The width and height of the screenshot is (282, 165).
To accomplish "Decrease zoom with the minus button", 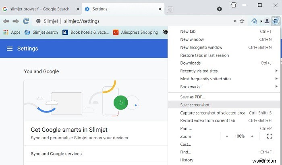I will pos(227,136).
